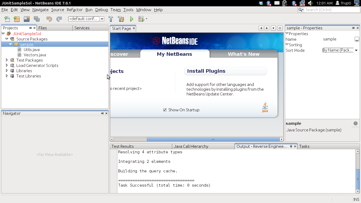The height and width of the screenshot is (203, 361).
Task: Create a new file using the New File icon
Action: [x=7, y=19]
